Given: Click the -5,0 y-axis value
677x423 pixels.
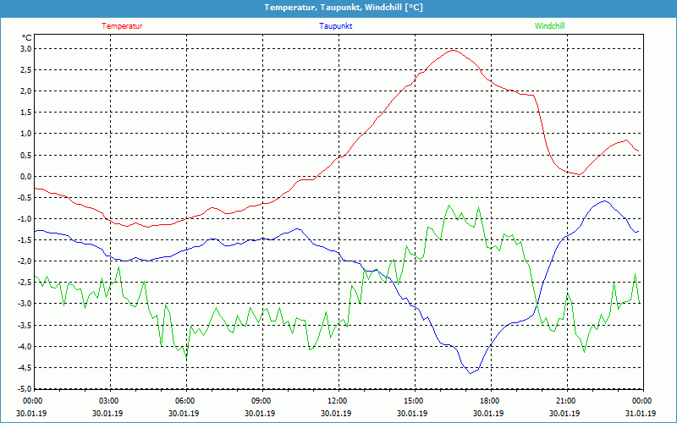Looking at the screenshot, I should pyautogui.click(x=25, y=388).
